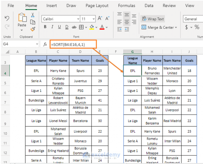
Task: Click Center horizontal align icon
Action: (x=127, y=22)
